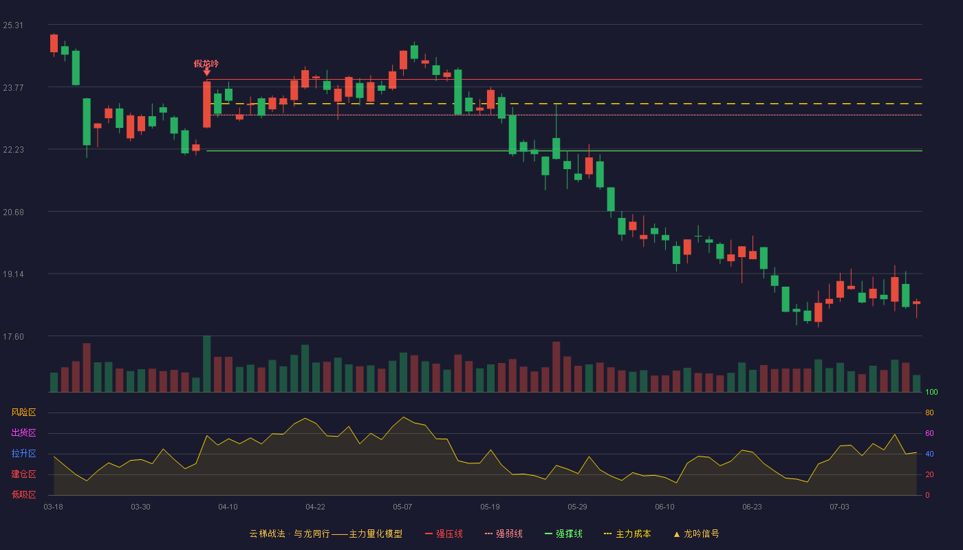Screen dimensions: 963x550
Task: Click the yellow dashed 主力成本 legend marker
Action: pos(608,534)
